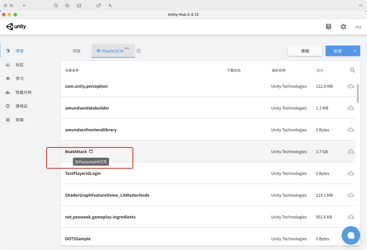The image size is (367, 250).
Task: Select the amundsendatabuilder repository name
Action: click(x=87, y=108)
